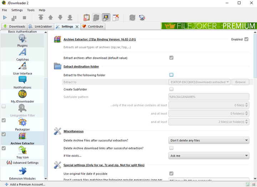Viewport: 257px width, 187px height.
Task: Open Tray Icon settings in the sidebar
Action: tap(22, 152)
